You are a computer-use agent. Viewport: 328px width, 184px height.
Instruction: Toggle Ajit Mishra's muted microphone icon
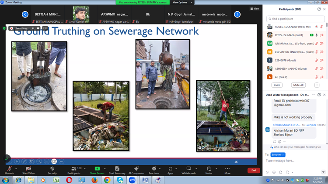[x=317, y=44]
